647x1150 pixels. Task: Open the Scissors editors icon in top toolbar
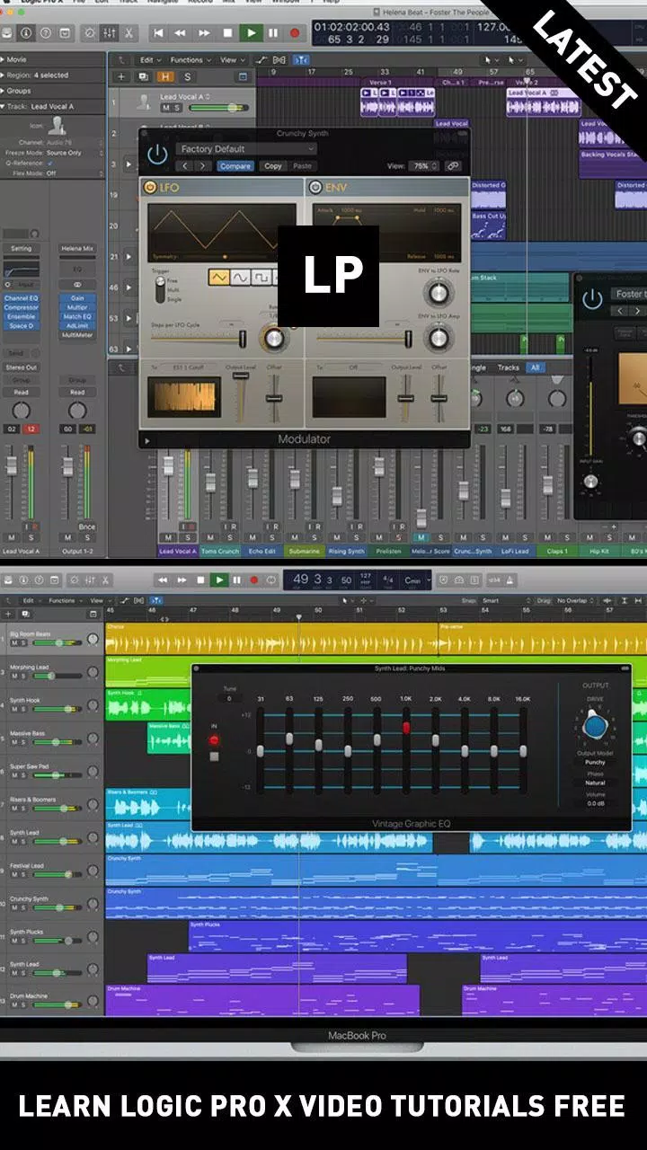tap(129, 33)
